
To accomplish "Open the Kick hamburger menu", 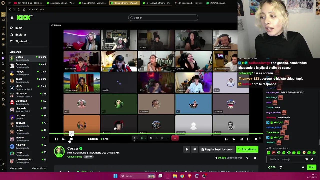I will 12,18.
